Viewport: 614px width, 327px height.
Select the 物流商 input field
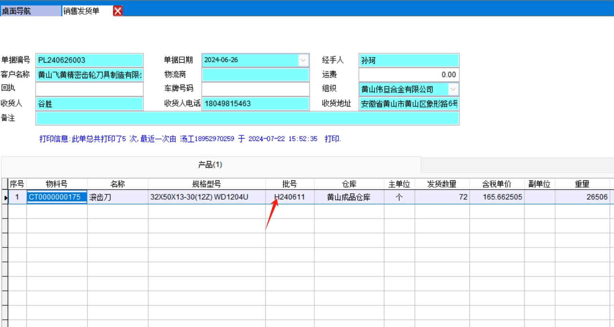pyautogui.click(x=255, y=75)
